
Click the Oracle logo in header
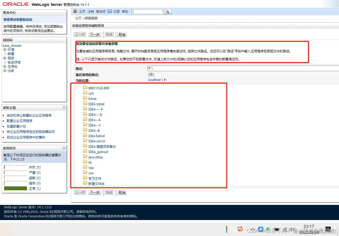16,4
